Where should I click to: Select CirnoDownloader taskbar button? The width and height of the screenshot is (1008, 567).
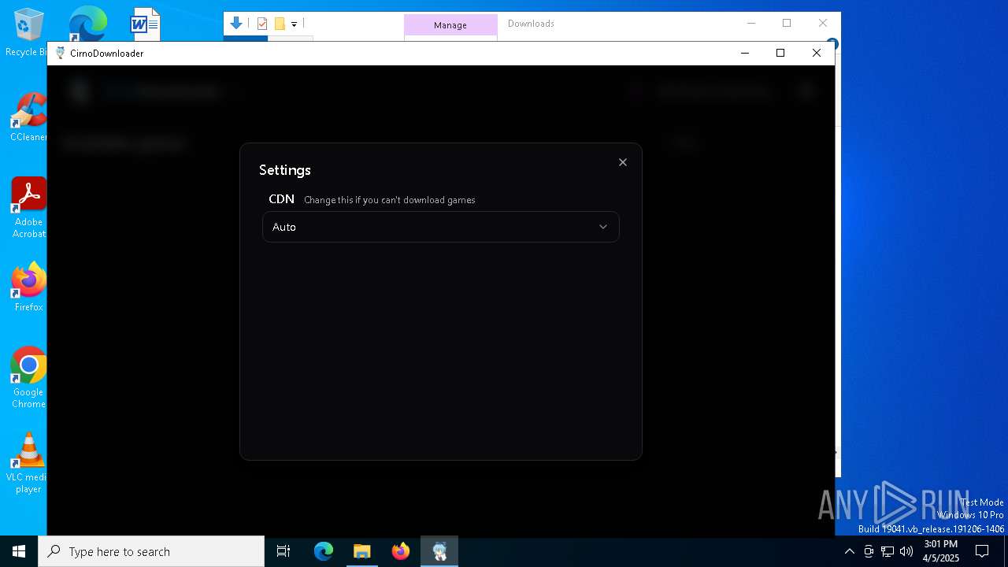[x=439, y=551]
